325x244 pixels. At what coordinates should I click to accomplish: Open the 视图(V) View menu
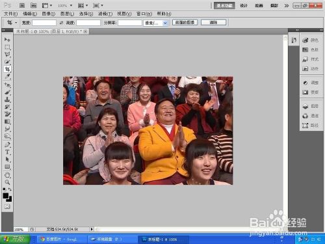[x=124, y=14]
